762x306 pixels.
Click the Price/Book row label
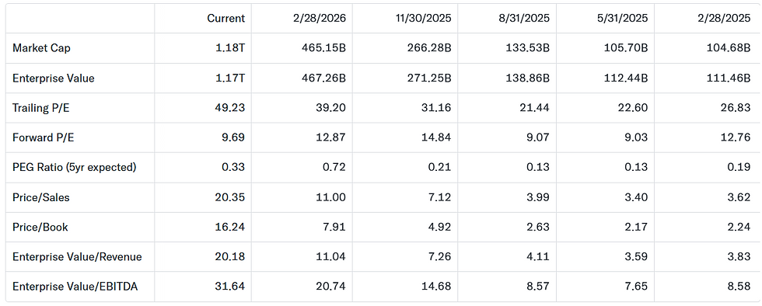(x=40, y=228)
